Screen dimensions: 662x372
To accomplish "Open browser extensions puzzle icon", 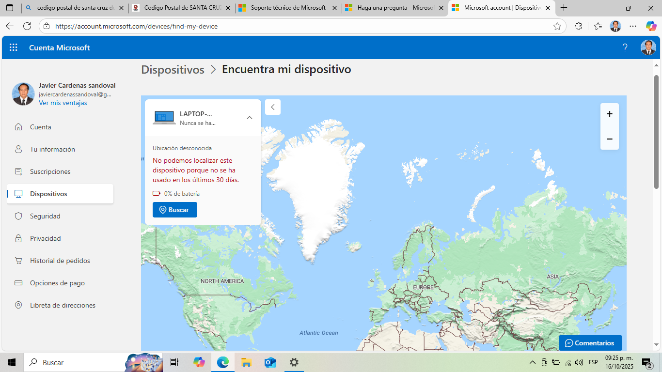I will [x=578, y=26].
